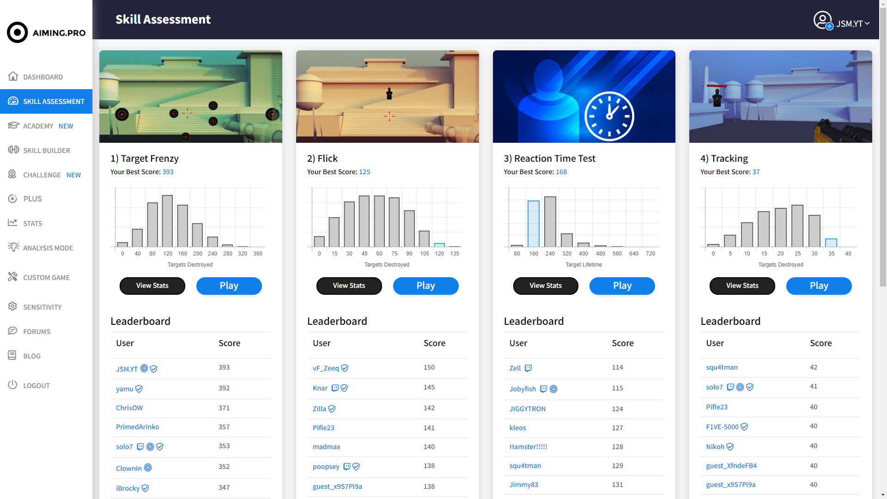
Task: Click the Academy graduation cap icon
Action: tap(13, 125)
